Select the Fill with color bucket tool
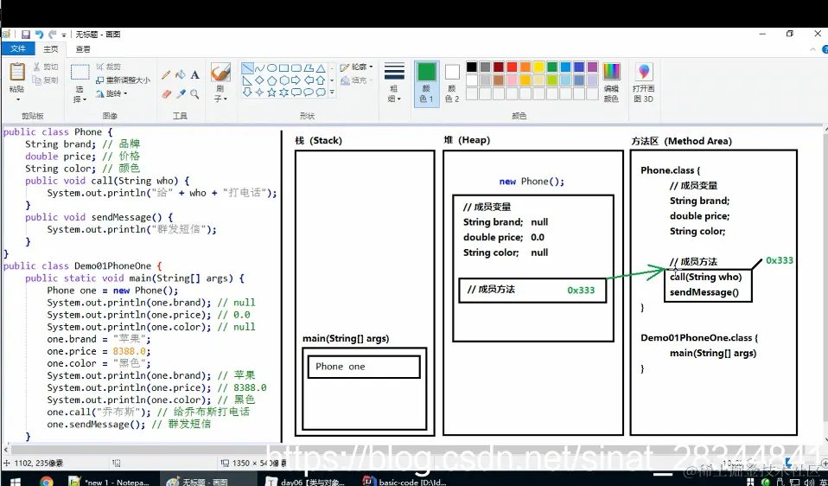This screenshot has width=828, height=486. coord(180,74)
